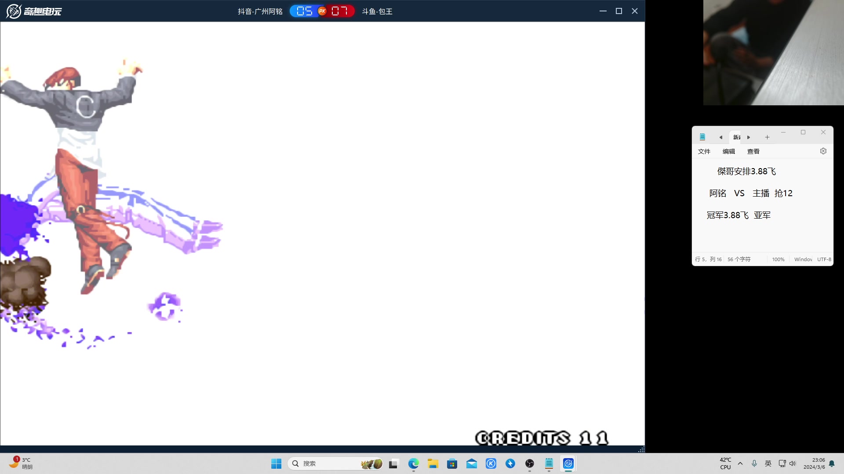Open Task View from the taskbar

pyautogui.click(x=393, y=463)
